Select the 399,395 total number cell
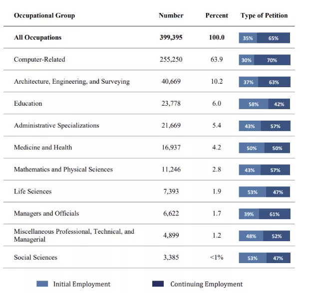The image size is (309, 293). click(171, 37)
